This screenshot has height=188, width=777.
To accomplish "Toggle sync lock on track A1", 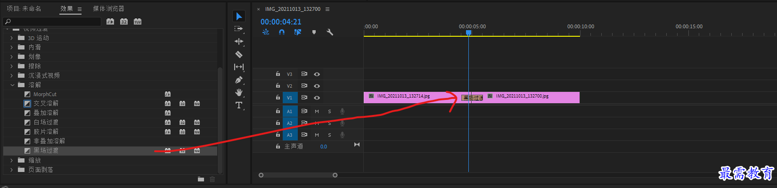I will 304,111.
